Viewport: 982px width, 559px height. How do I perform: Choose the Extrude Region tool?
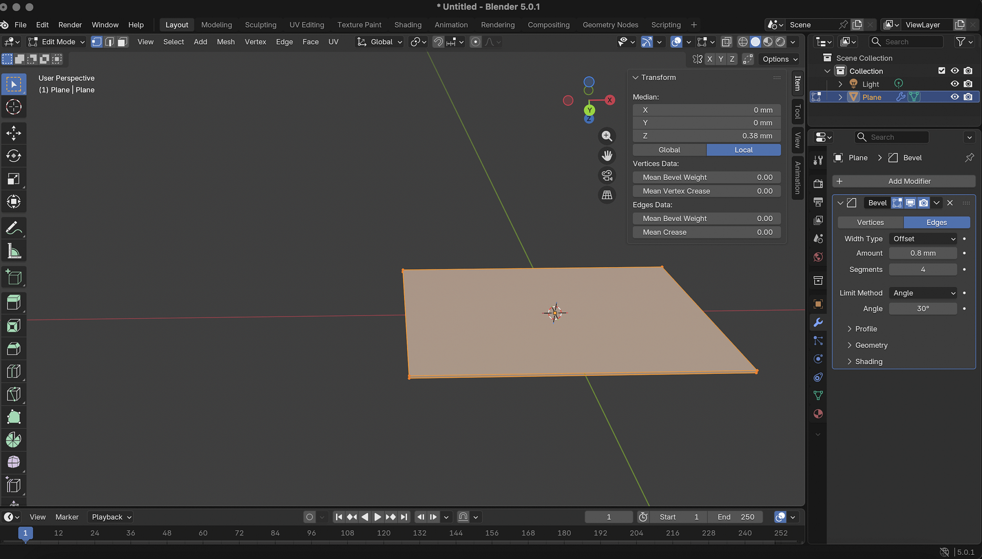coord(14,302)
